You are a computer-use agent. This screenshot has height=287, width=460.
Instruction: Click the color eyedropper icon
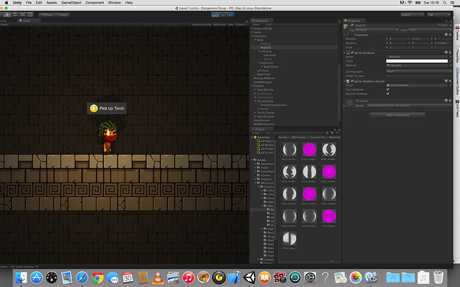click(x=450, y=61)
